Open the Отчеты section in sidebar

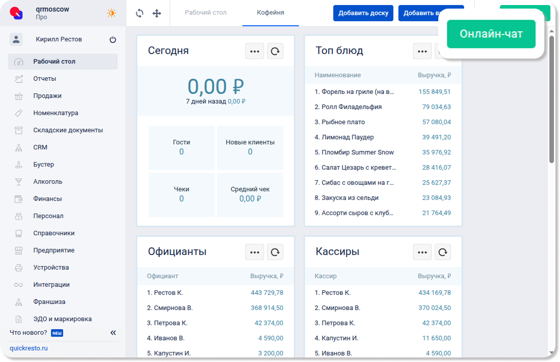pos(44,79)
